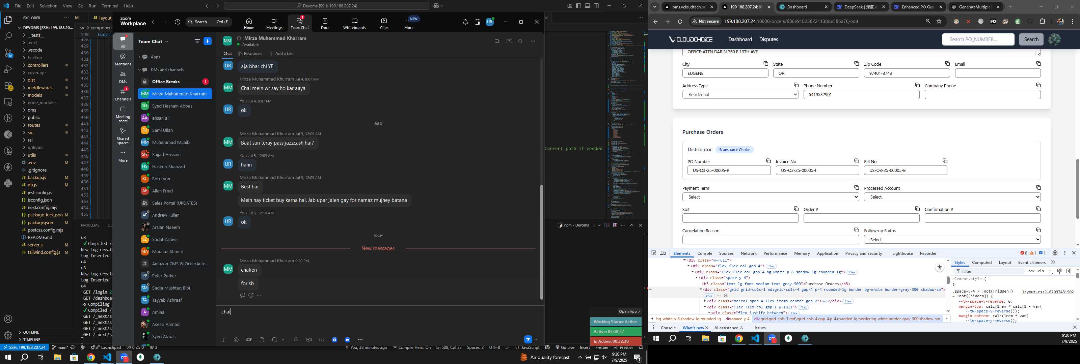The image size is (1080, 364).
Task: Star the Mirza Muhammad Khurram chat
Action: [239, 38]
